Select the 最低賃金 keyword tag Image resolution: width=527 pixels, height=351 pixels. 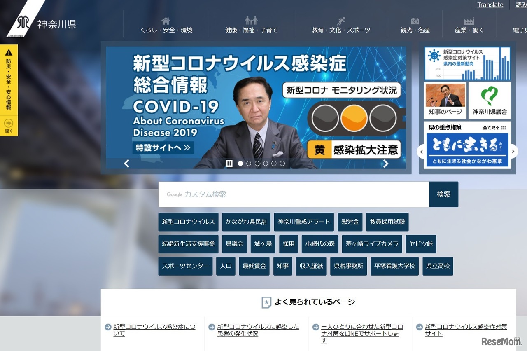254,266
